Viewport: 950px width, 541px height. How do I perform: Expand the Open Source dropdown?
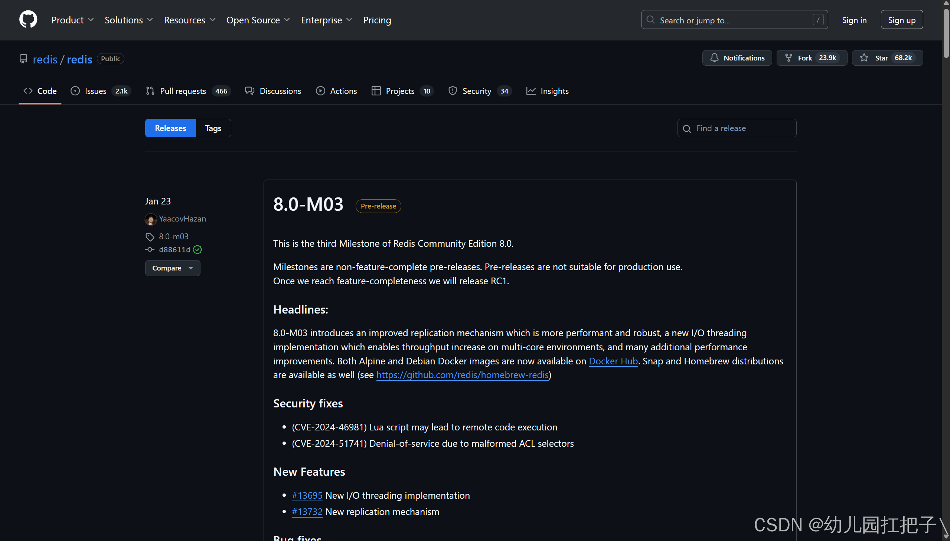coord(258,20)
